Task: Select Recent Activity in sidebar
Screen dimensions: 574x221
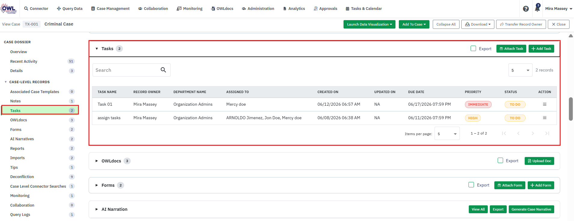Action: (x=24, y=62)
